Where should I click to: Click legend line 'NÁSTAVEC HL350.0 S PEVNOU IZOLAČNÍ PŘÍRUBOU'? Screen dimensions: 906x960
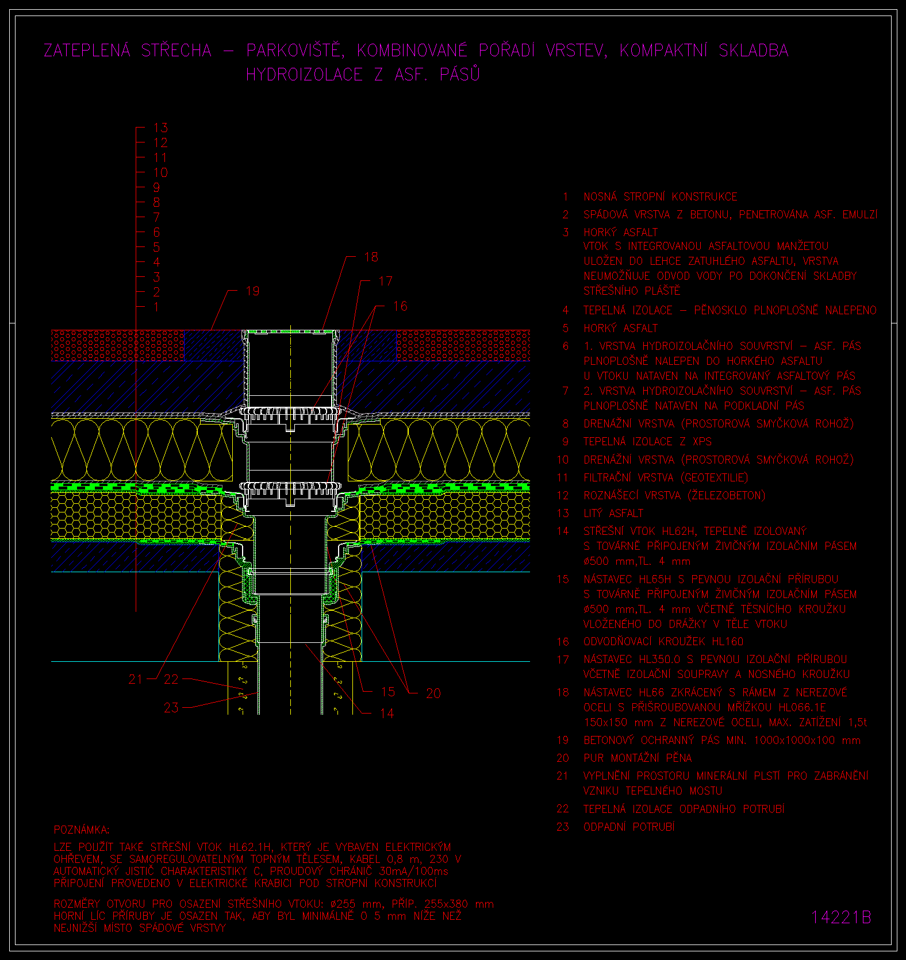[x=715, y=659]
